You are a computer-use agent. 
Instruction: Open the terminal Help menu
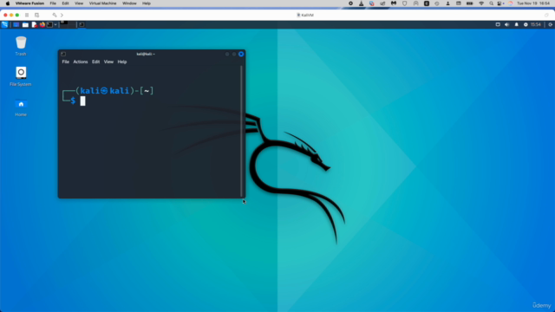pos(121,62)
